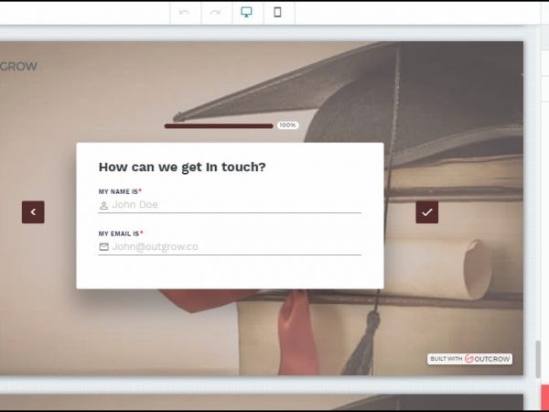Viewport: 549px width, 412px height.
Task: Click the 'My email is' field label
Action: (x=121, y=233)
